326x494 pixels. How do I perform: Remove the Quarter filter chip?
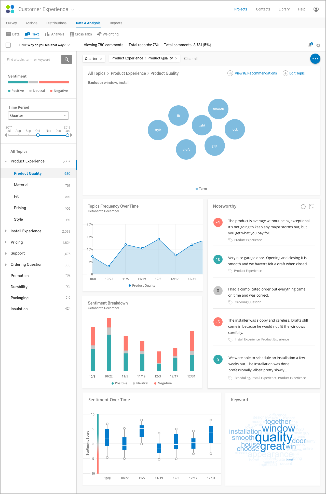(x=101, y=59)
